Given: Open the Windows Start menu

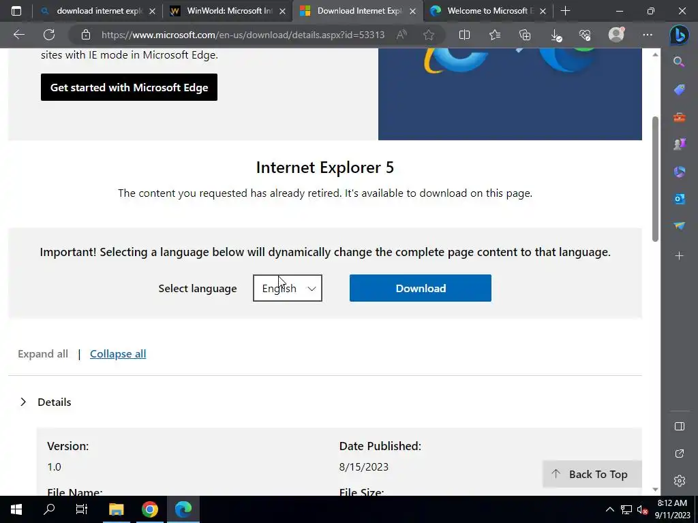Looking at the screenshot, I should [x=16, y=509].
